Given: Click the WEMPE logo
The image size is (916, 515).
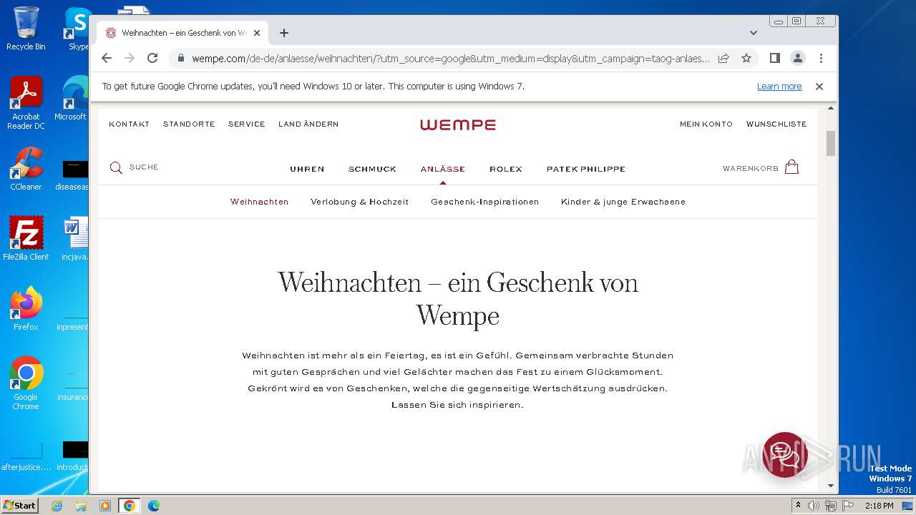Looking at the screenshot, I should click(x=458, y=124).
